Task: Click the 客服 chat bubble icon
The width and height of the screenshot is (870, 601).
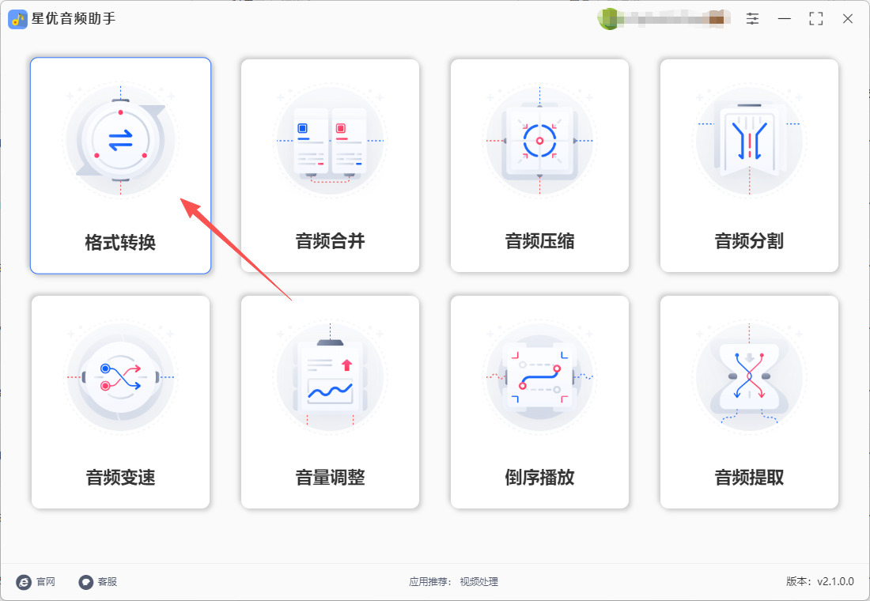Action: [x=85, y=581]
